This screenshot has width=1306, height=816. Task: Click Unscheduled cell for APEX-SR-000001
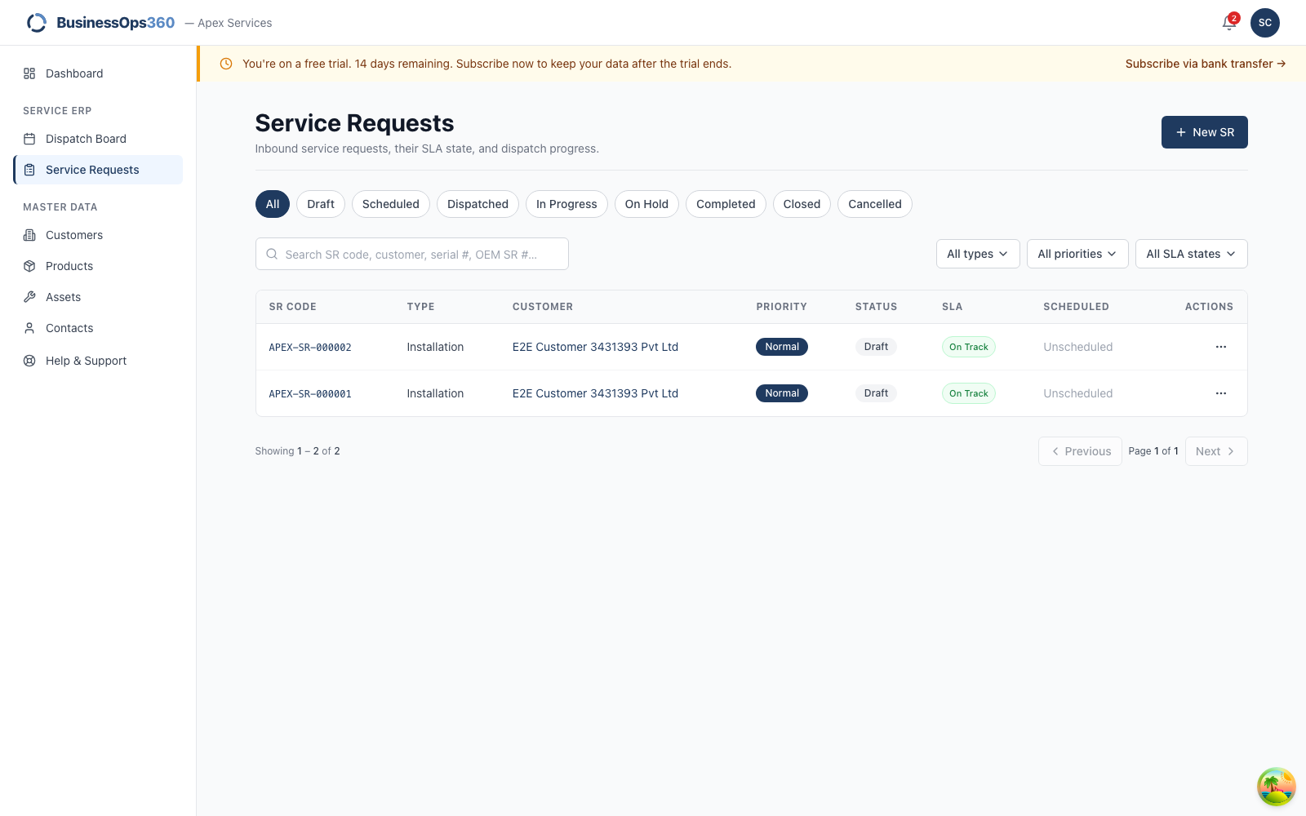(x=1077, y=393)
